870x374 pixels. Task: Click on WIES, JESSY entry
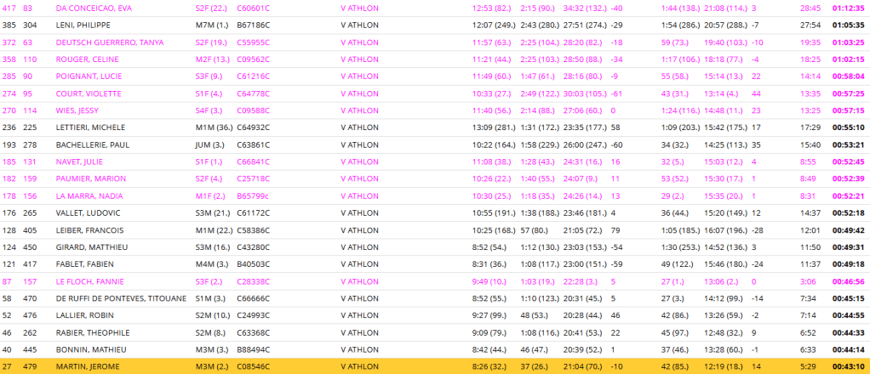(77, 110)
